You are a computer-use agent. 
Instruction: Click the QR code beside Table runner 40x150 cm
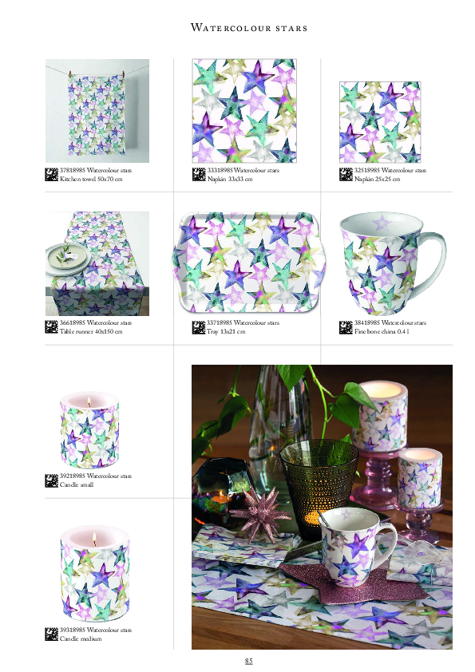tap(51, 327)
